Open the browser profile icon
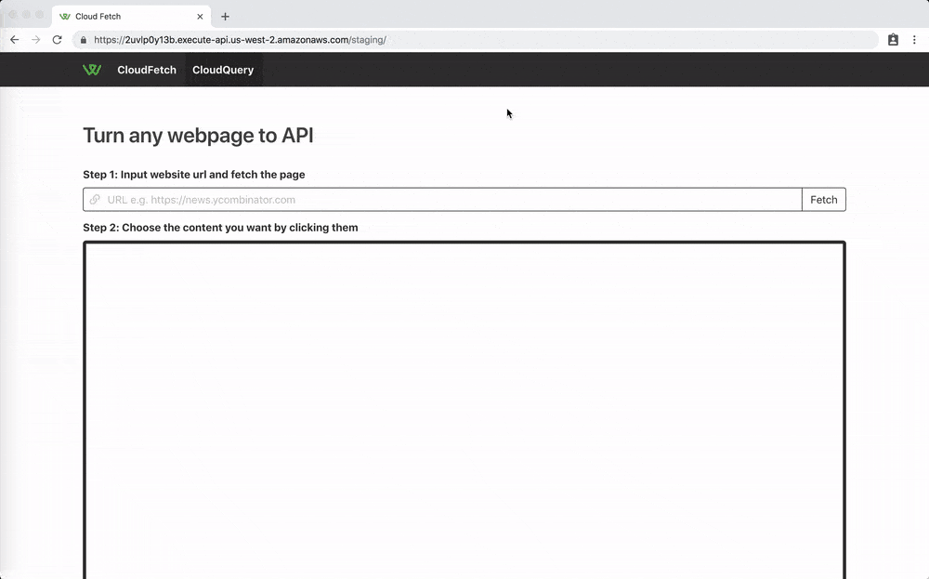The width and height of the screenshot is (929, 579). pos(893,40)
